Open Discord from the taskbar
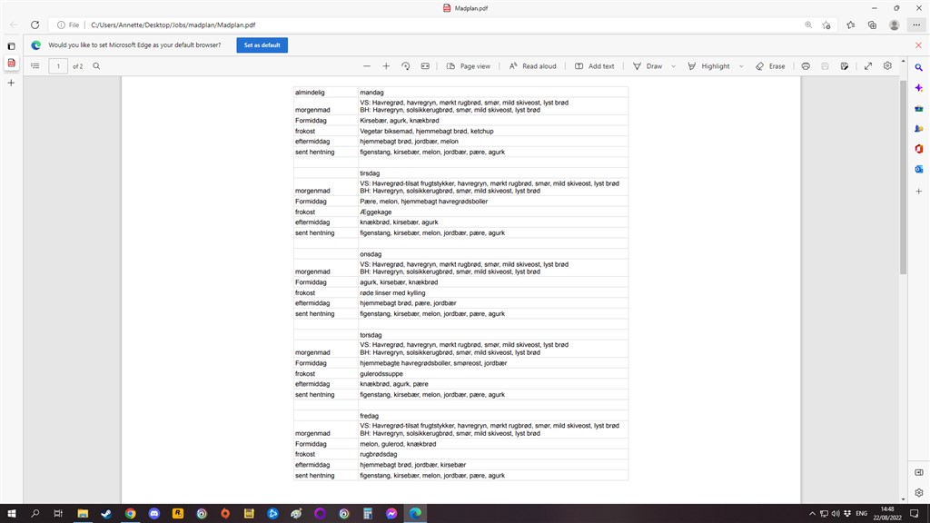Image resolution: width=930 pixels, height=523 pixels. coord(154,514)
